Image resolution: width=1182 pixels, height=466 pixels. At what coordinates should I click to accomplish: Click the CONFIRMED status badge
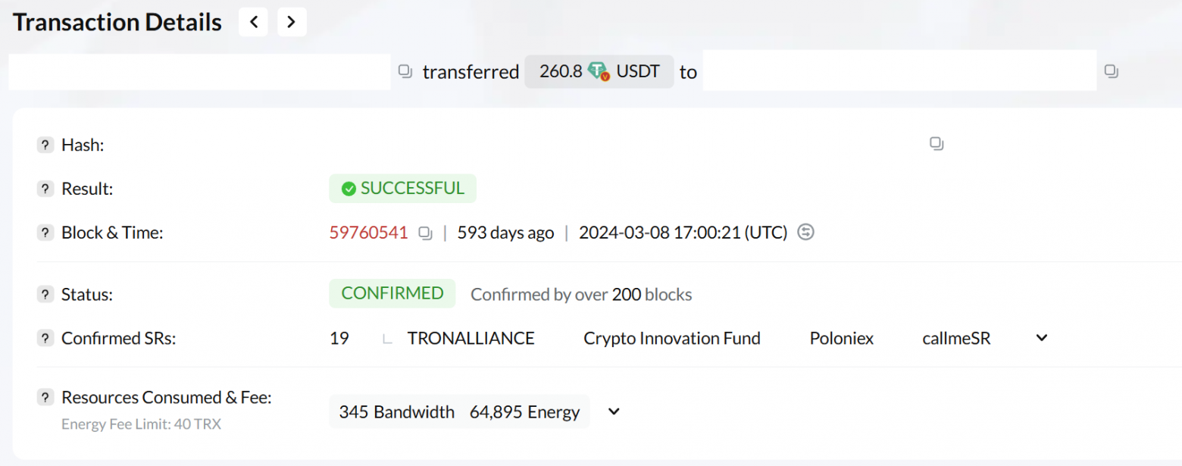click(x=392, y=293)
